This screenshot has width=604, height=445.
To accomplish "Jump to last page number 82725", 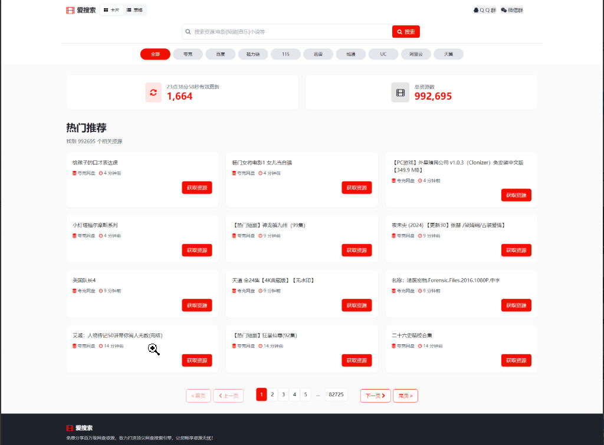I will click(336, 394).
